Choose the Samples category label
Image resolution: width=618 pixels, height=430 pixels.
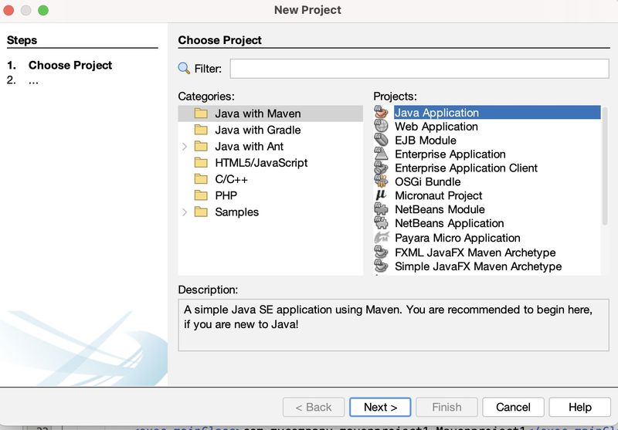tap(237, 212)
